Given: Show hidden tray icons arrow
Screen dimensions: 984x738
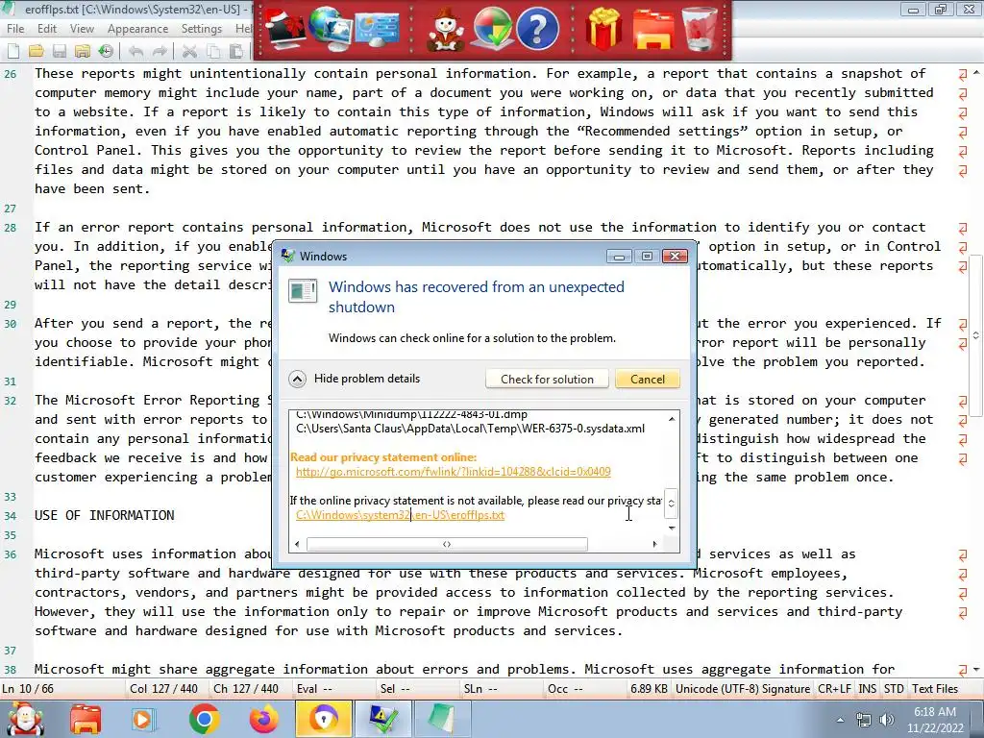Looking at the screenshot, I should click(840, 720).
